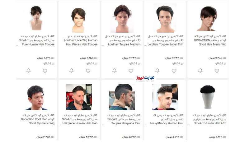Favorite the SinoArt Pure Human Hair Toupee
Viewport: 249px width, 143px height.
[45, 71]
